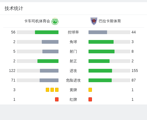Click away team's gray possession bar
Viewport: 147px width, 120px height.
pos(98,32)
